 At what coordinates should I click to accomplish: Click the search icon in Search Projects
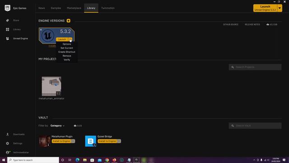(x=233, y=67)
